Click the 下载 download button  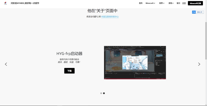pos(69,71)
